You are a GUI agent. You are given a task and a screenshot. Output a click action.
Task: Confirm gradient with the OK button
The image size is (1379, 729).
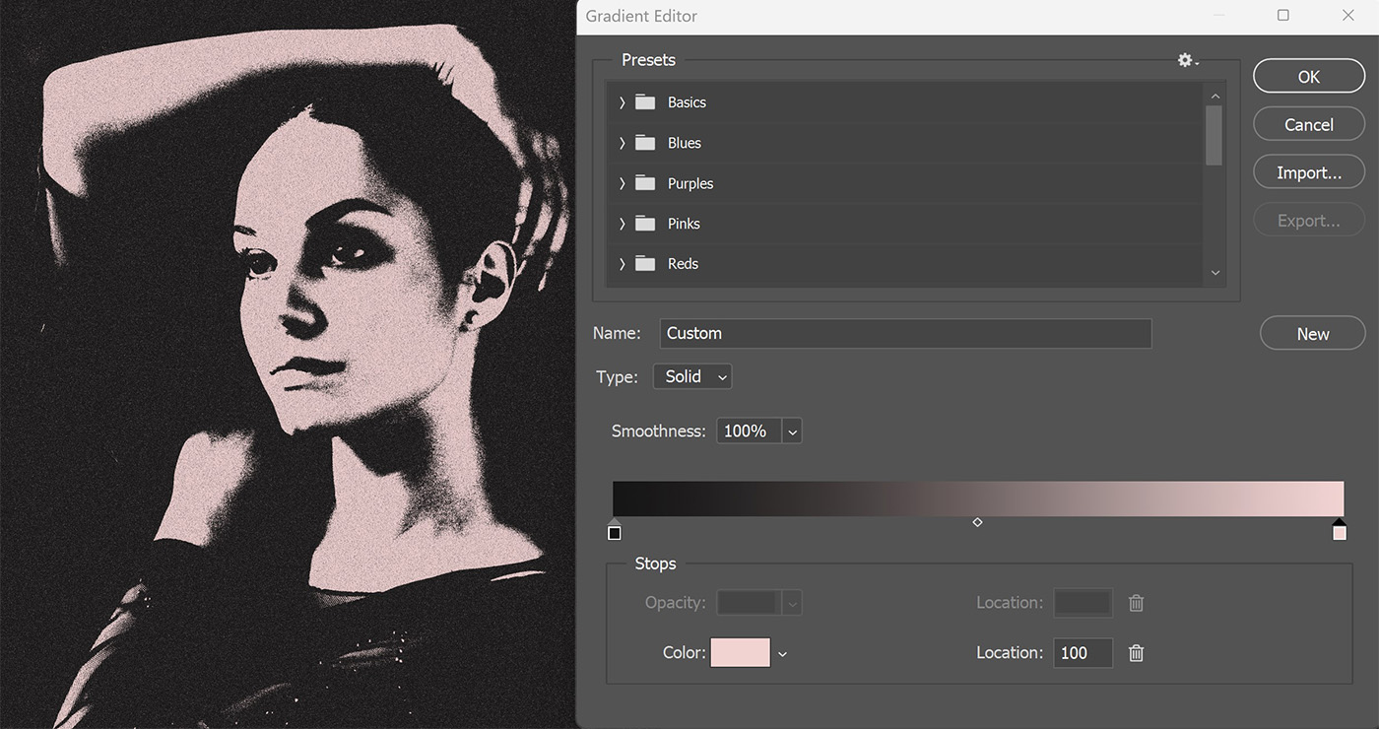(x=1308, y=76)
